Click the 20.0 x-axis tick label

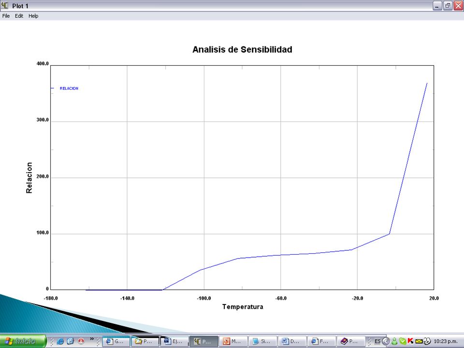(434, 298)
